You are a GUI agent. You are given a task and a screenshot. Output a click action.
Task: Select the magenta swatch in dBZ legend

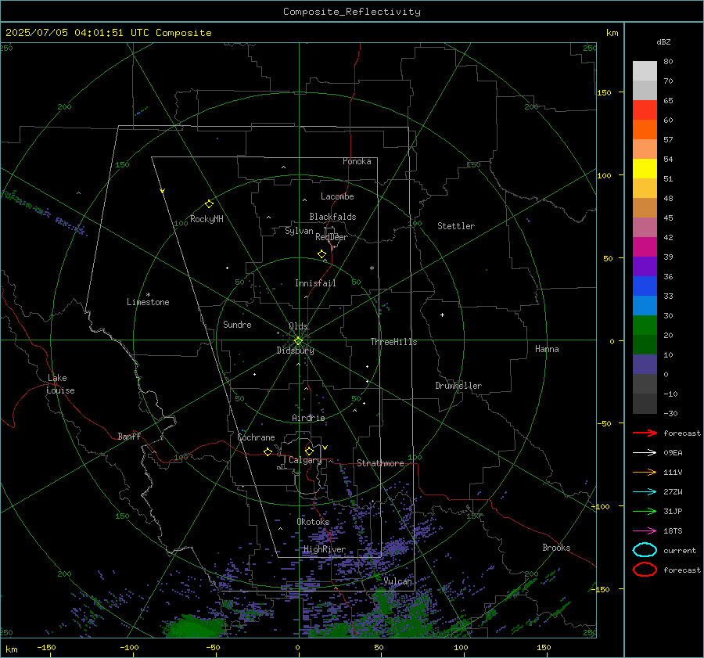(x=645, y=246)
